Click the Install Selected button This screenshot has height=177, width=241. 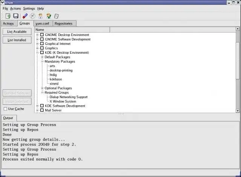click(17, 101)
